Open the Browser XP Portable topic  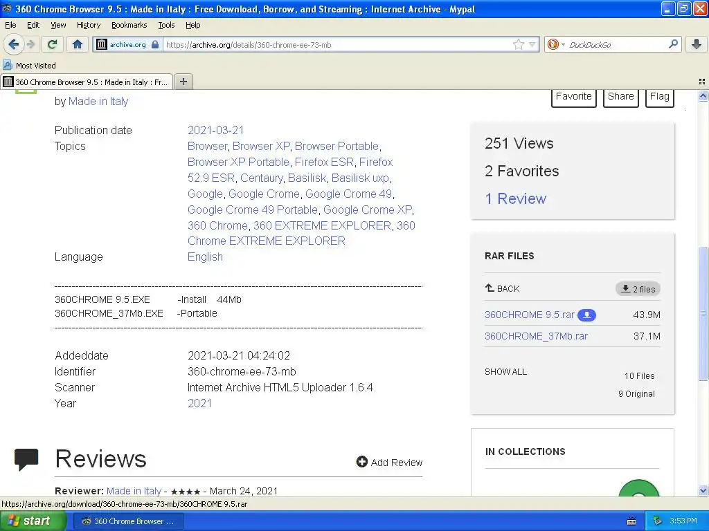coord(238,162)
